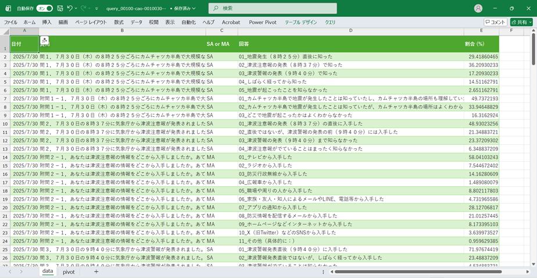Add a new sheet with plus icon
Image resolution: width=537 pixels, height=278 pixels.
(96, 272)
